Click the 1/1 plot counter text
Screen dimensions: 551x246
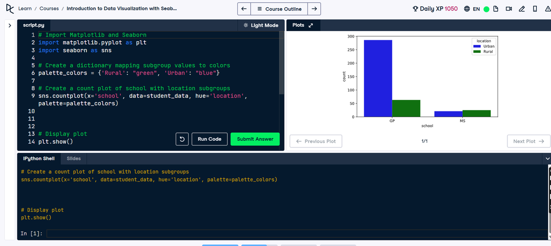pos(425,141)
